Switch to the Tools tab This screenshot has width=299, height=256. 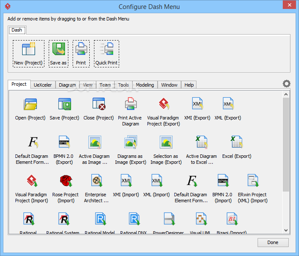[123, 85]
